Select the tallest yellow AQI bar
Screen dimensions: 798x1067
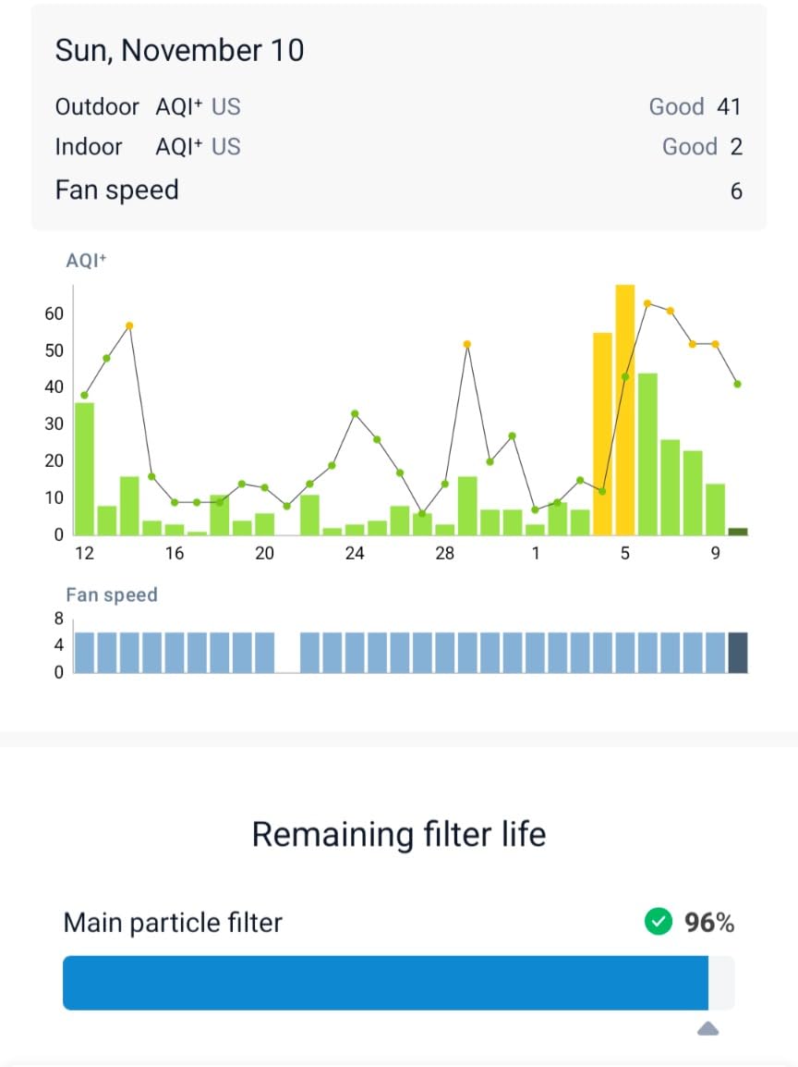pyautogui.click(x=625, y=410)
